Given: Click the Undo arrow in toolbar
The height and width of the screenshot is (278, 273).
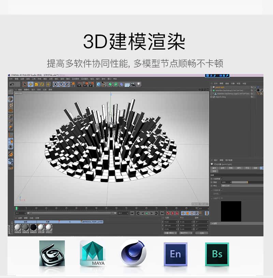Looking at the screenshot, I should click(12, 84).
